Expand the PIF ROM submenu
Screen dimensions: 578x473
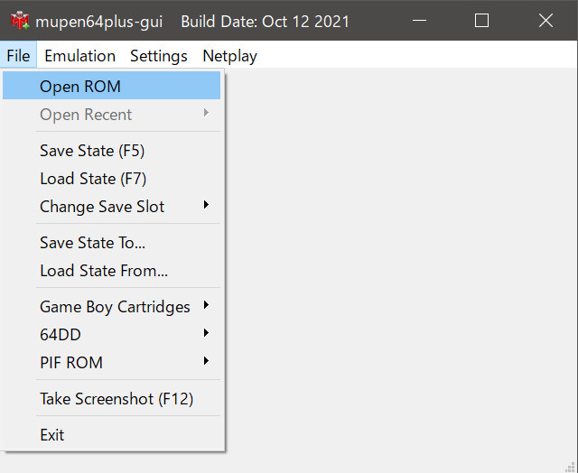[x=112, y=362]
